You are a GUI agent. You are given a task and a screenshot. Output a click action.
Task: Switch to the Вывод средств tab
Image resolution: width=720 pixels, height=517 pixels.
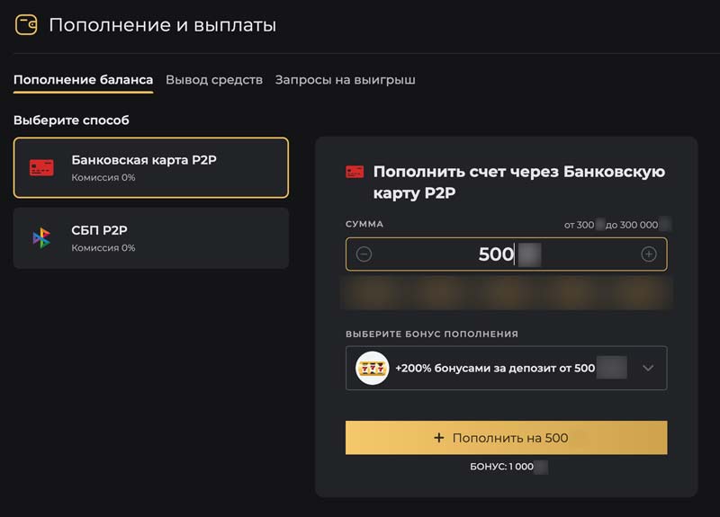pyautogui.click(x=214, y=80)
